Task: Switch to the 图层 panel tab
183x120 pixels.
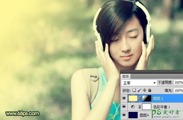Action: (126, 76)
